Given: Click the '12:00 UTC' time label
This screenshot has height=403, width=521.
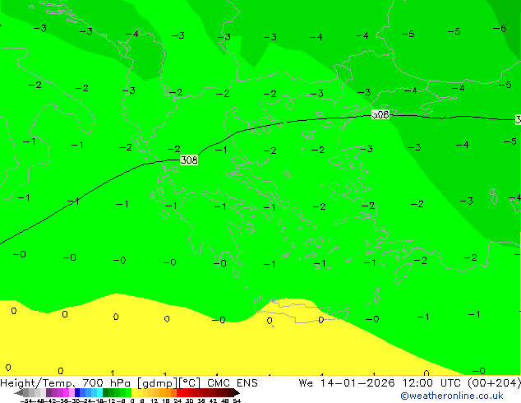Looking at the screenshot, I should pos(431,382).
